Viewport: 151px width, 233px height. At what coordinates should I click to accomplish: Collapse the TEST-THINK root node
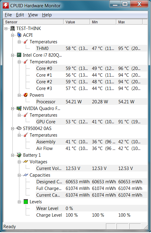(x=6, y=28)
